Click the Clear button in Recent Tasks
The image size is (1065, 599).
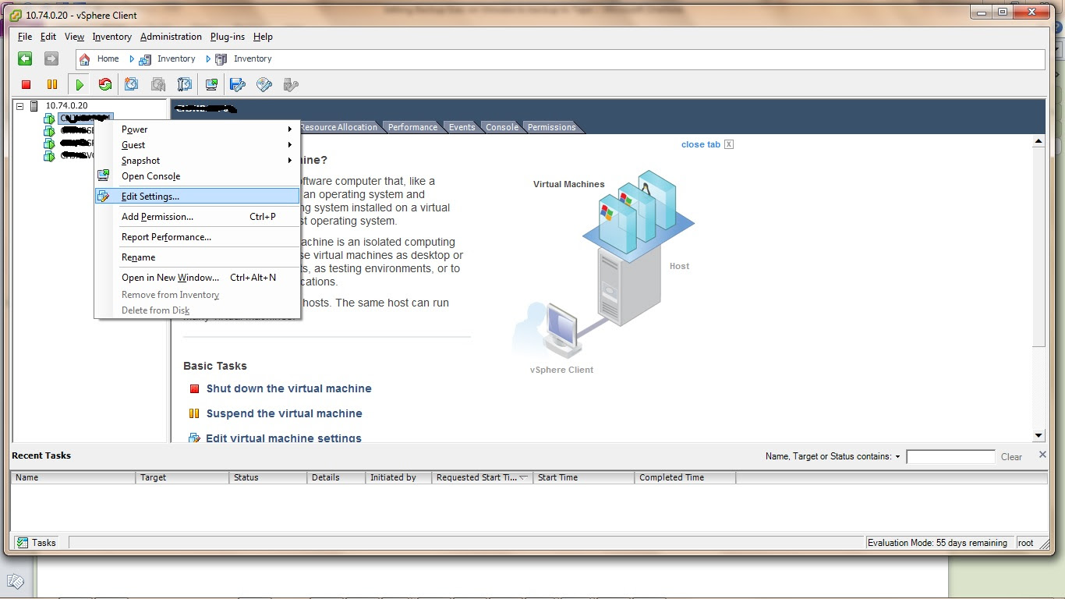point(1011,457)
